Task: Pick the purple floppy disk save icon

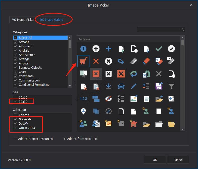Action: [159, 86]
